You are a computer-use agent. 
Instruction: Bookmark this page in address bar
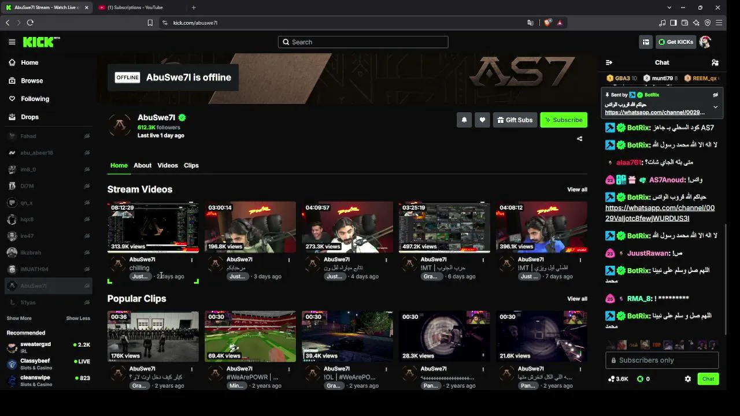coord(150,23)
